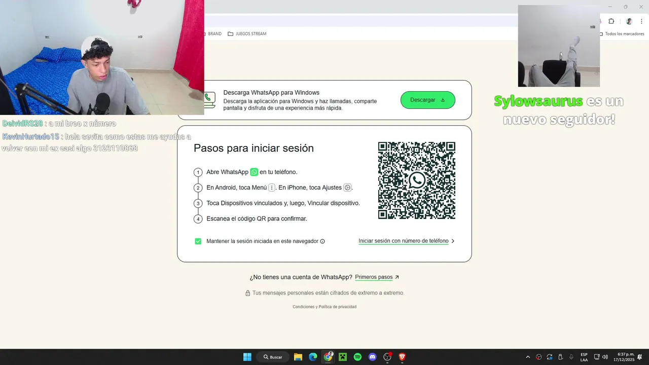Open the Minecraft taskbar icon
Screen dimensions: 649x365
(x=343, y=357)
